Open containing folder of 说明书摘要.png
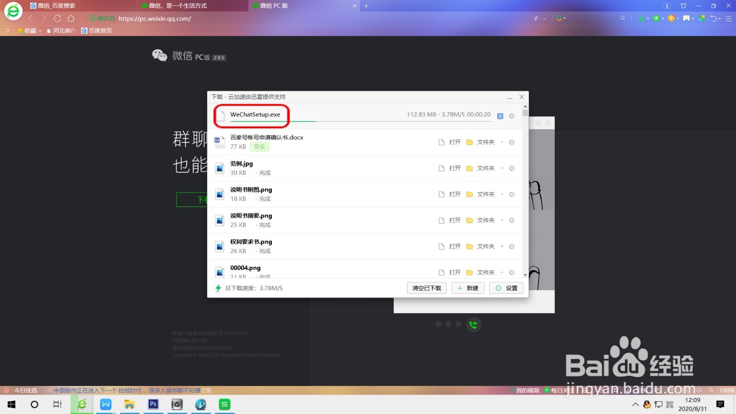The height and width of the screenshot is (414, 736). (x=481, y=220)
